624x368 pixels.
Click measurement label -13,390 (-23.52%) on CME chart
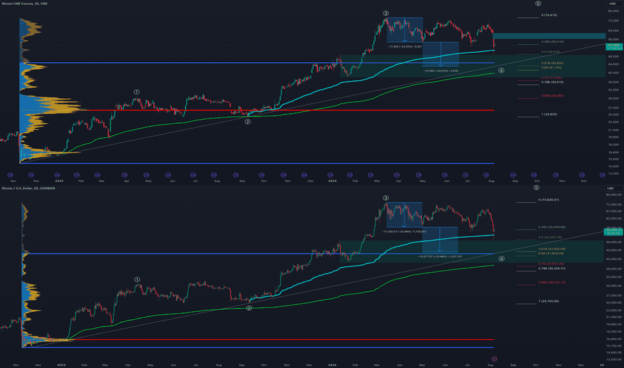click(x=441, y=70)
